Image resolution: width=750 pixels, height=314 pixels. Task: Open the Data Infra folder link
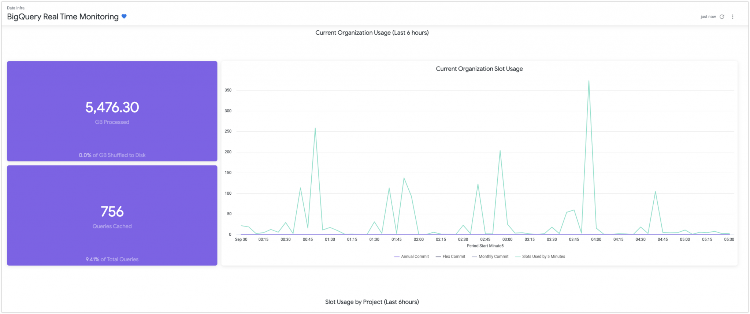(x=16, y=8)
